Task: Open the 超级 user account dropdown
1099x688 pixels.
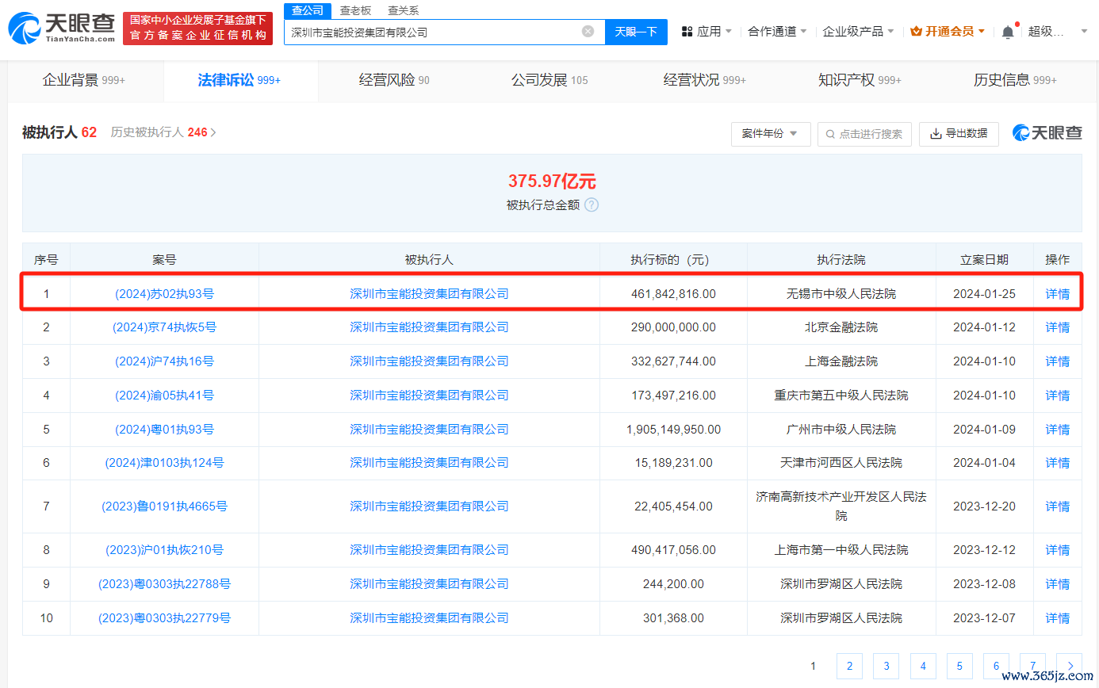Action: click(1058, 32)
